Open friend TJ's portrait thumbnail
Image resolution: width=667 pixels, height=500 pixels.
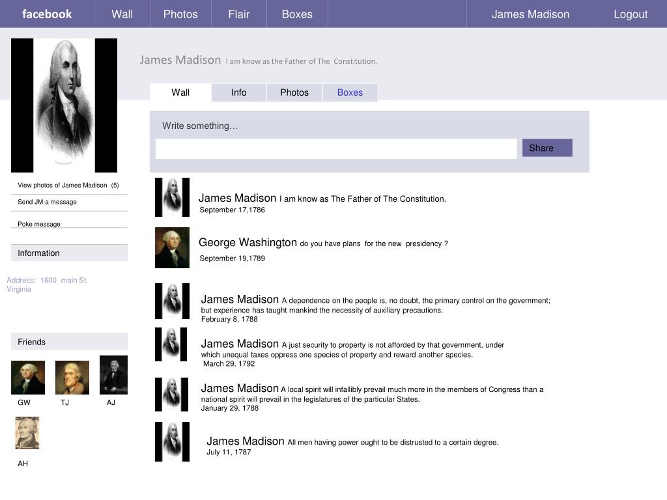[x=72, y=378]
